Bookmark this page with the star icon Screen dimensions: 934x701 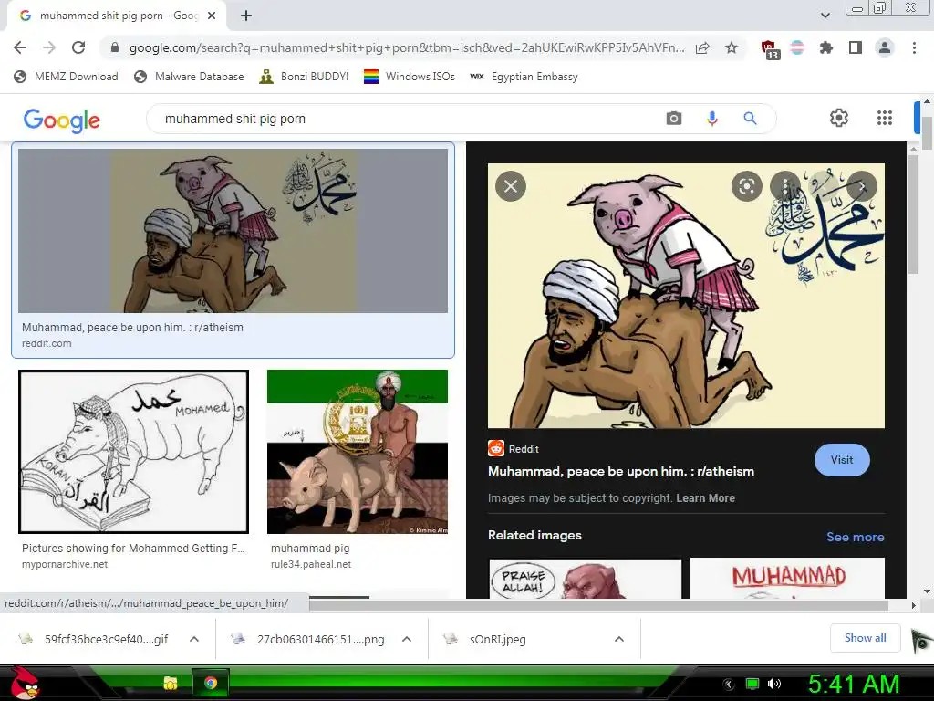point(732,47)
